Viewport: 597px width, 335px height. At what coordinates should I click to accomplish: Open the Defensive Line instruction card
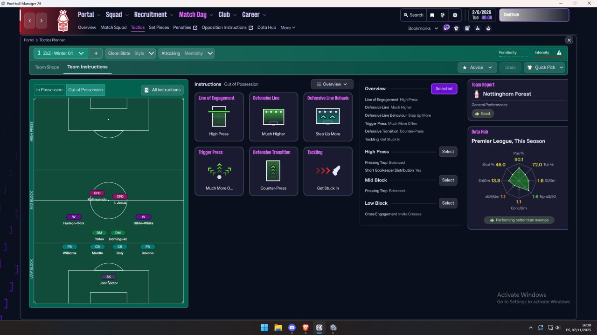click(273, 117)
